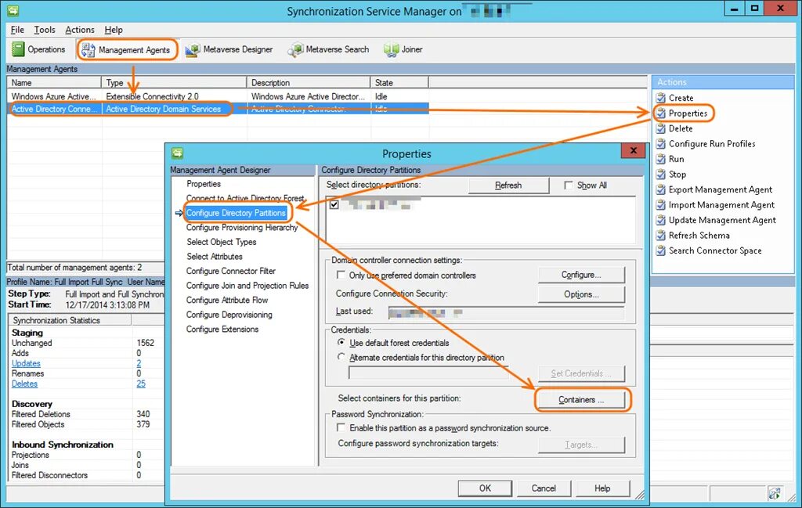The height and width of the screenshot is (508, 802).
Task: Click the Help button in Properties
Action: coord(602,488)
